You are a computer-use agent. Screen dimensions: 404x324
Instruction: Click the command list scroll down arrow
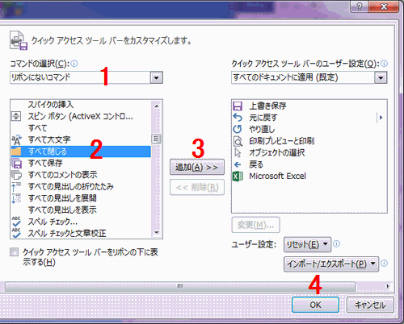coord(157,233)
